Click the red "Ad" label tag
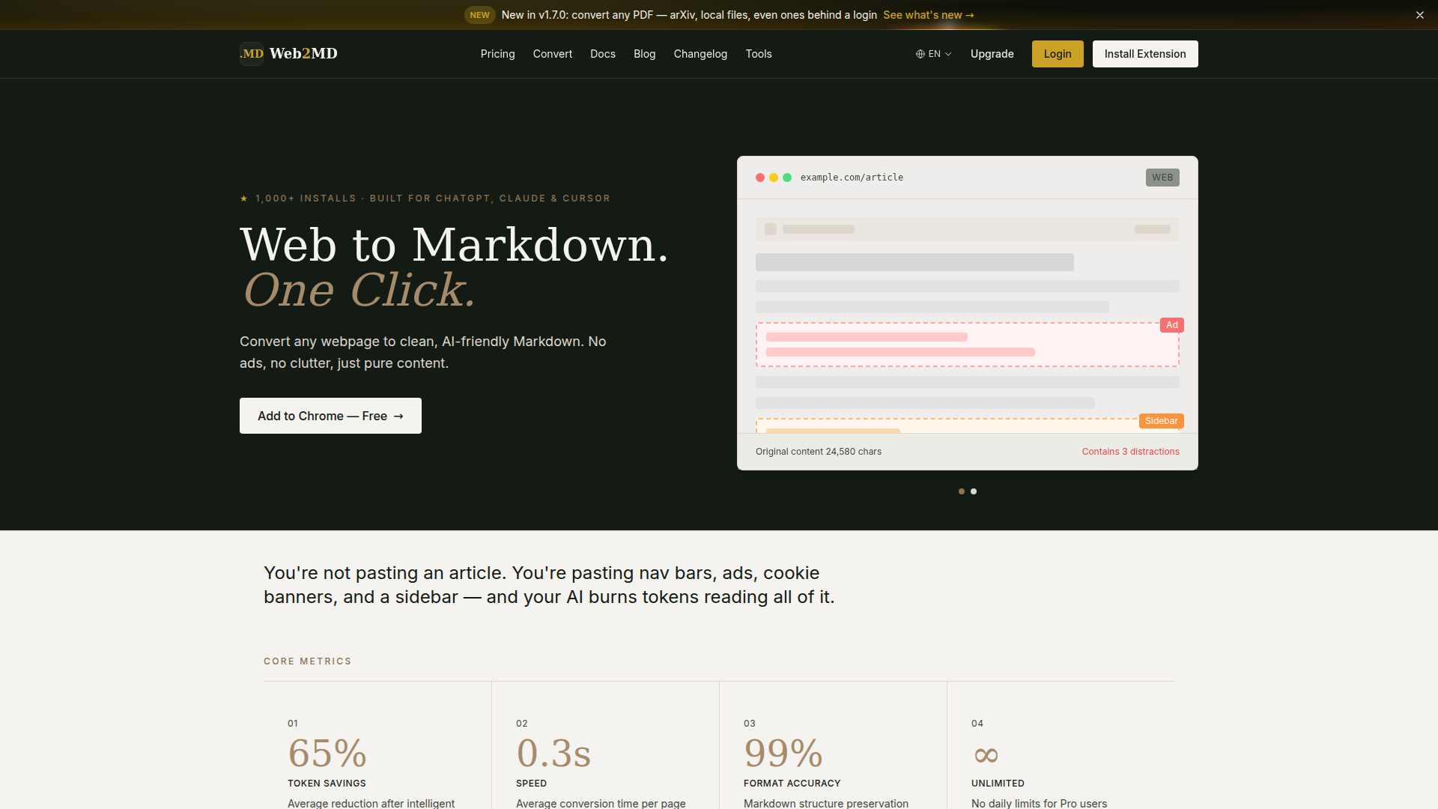The height and width of the screenshot is (809, 1438). (1172, 325)
